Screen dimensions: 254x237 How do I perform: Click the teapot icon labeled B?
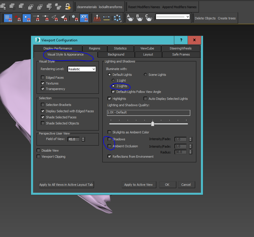click(x=139, y=18)
